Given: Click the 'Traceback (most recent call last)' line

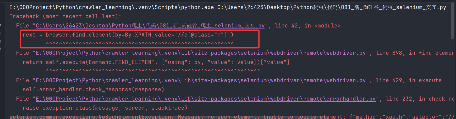Looking at the screenshot, I should coord(65,16).
